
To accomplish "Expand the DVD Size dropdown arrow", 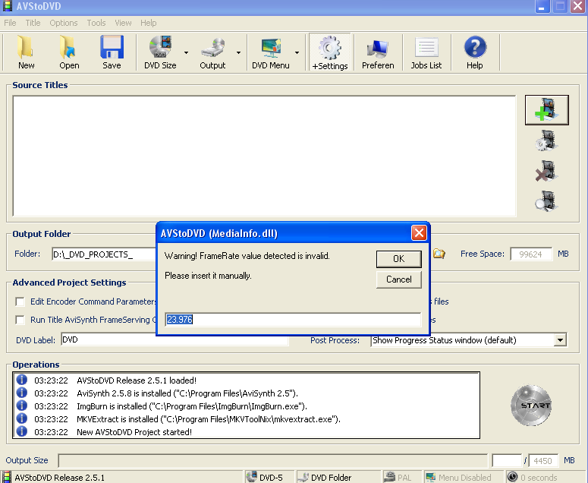I will point(186,52).
